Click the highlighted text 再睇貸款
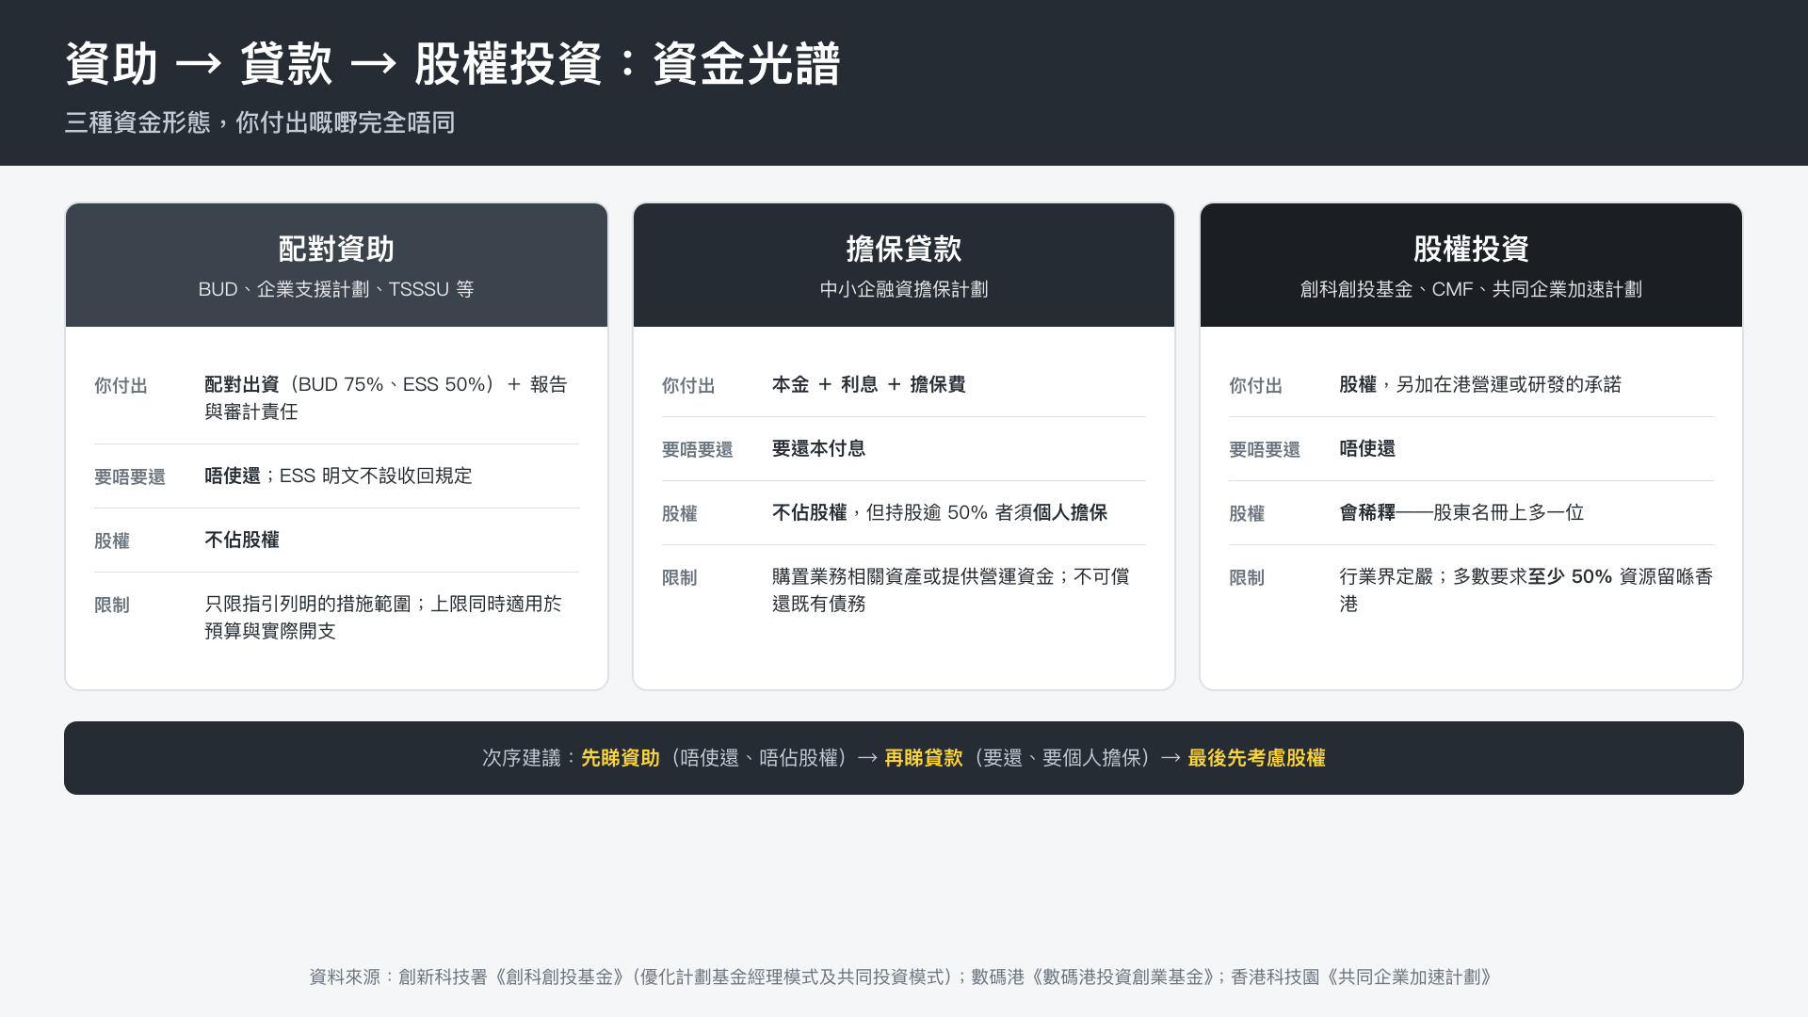1808x1017 pixels. click(x=923, y=758)
